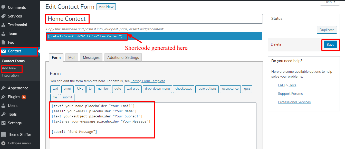Insert an acceptance form tag
This screenshot has height=149, width=345.
(x=230, y=89)
